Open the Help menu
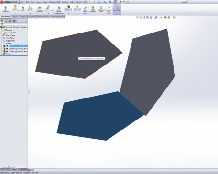218x174 pixels. click(x=72, y=2)
